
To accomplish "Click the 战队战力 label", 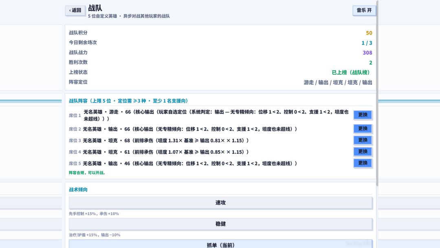I will (78, 52).
